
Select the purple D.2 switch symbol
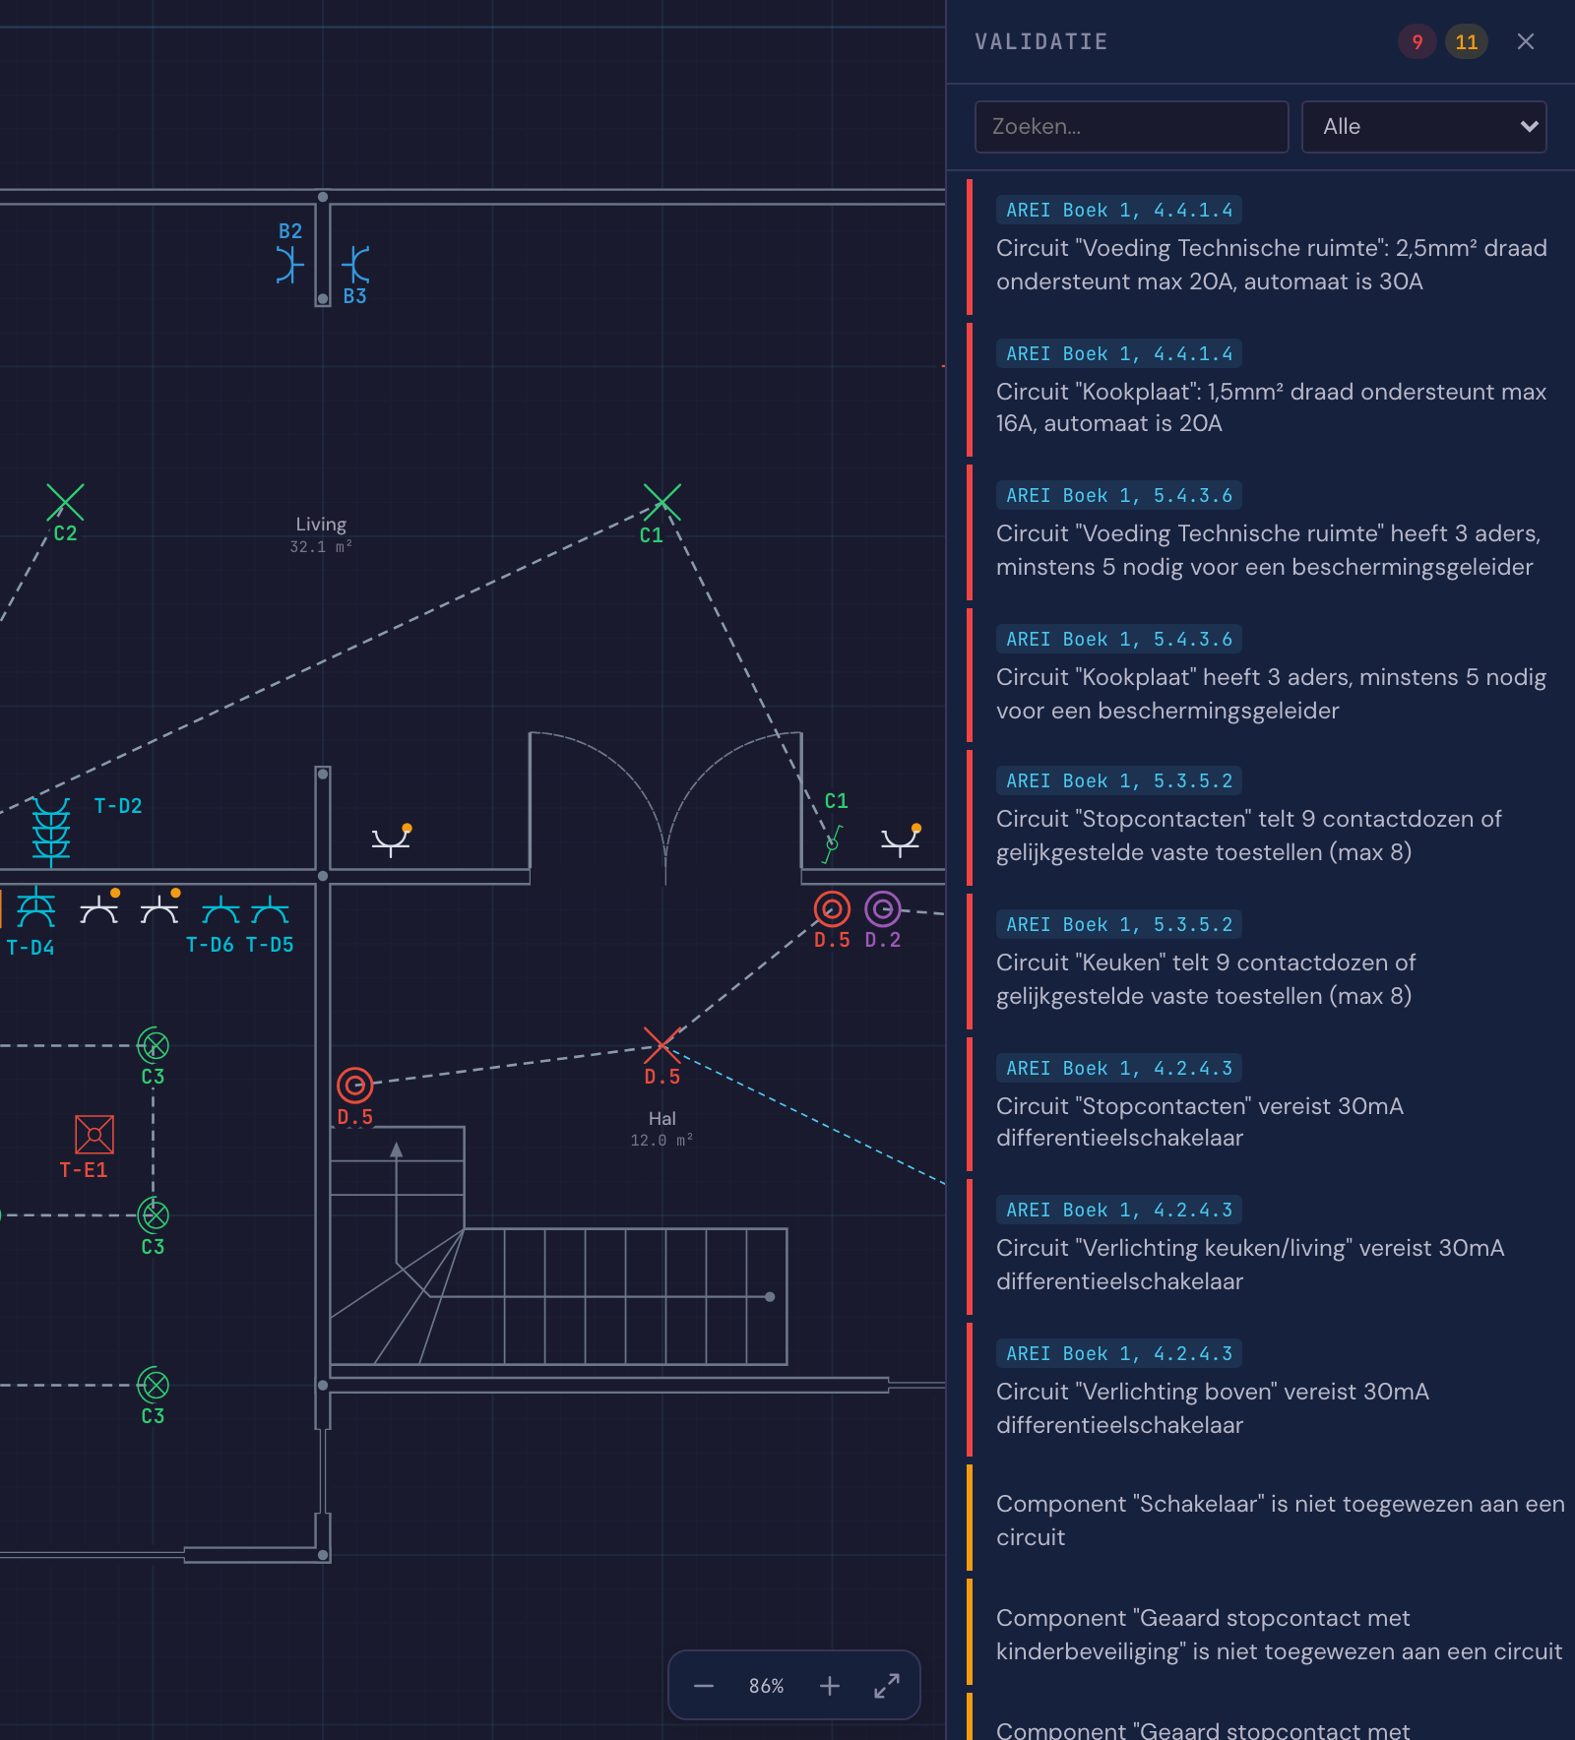(883, 909)
